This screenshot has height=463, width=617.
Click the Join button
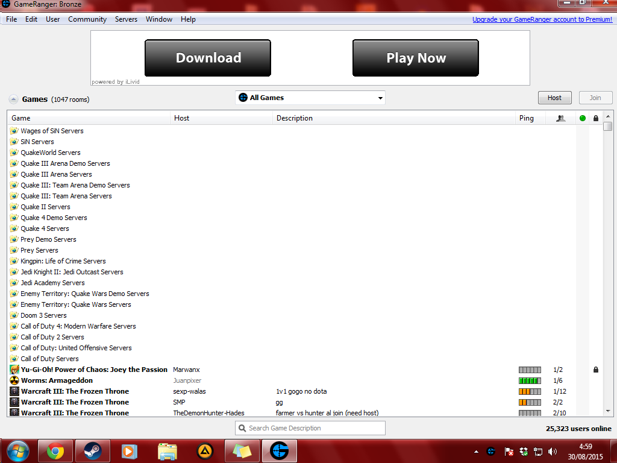(595, 98)
